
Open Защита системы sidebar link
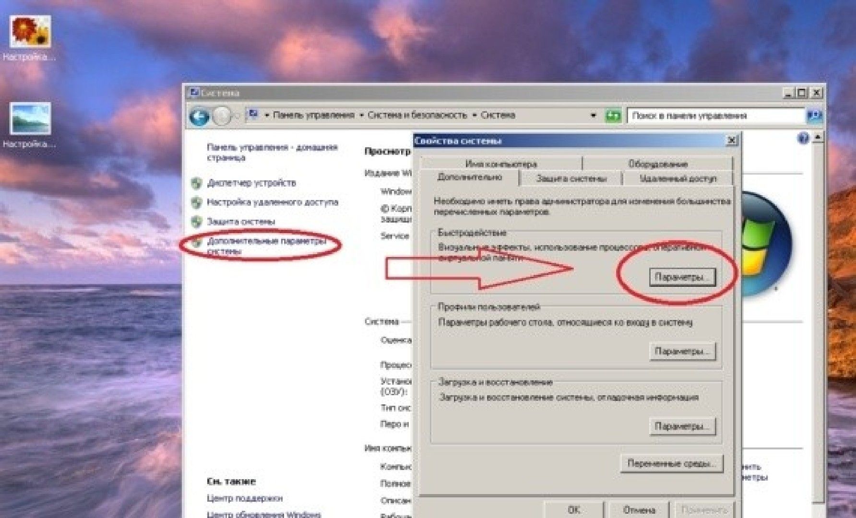(241, 222)
